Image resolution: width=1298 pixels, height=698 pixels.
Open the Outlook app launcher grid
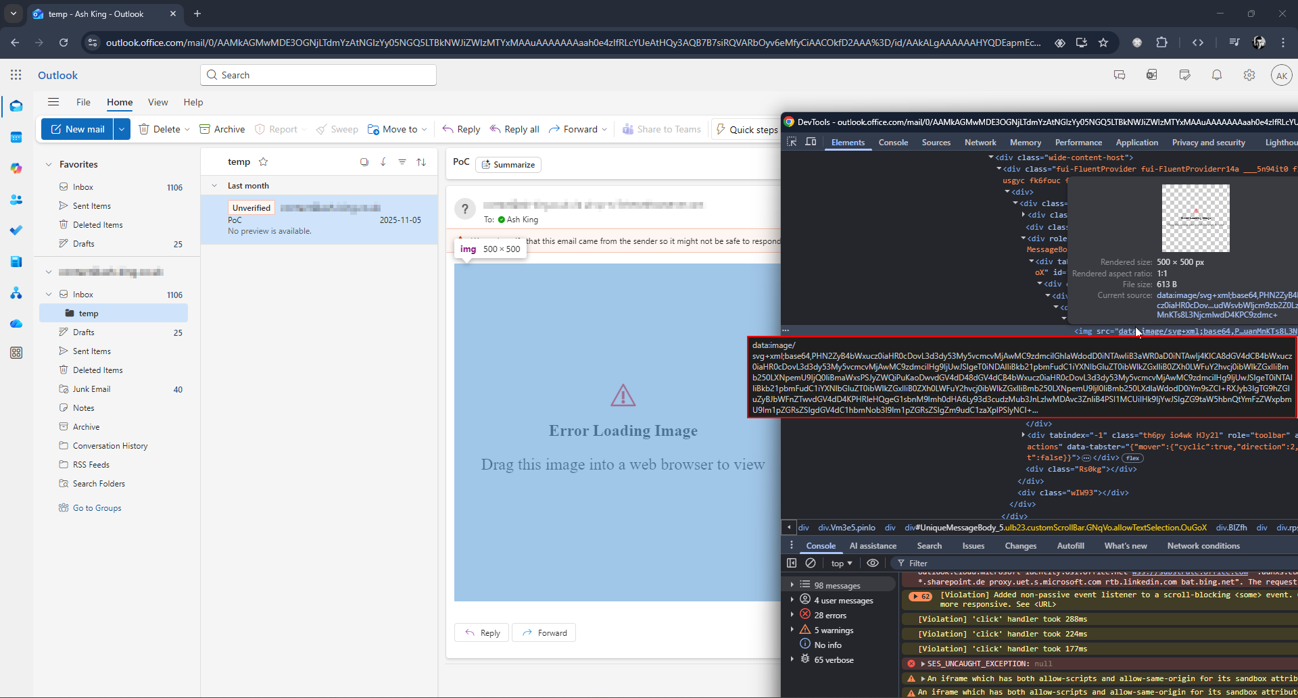click(16, 75)
